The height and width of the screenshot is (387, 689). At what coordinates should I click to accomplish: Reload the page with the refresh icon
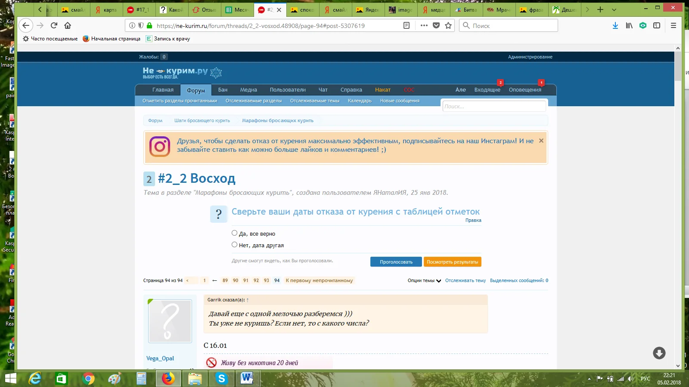pyautogui.click(x=54, y=25)
